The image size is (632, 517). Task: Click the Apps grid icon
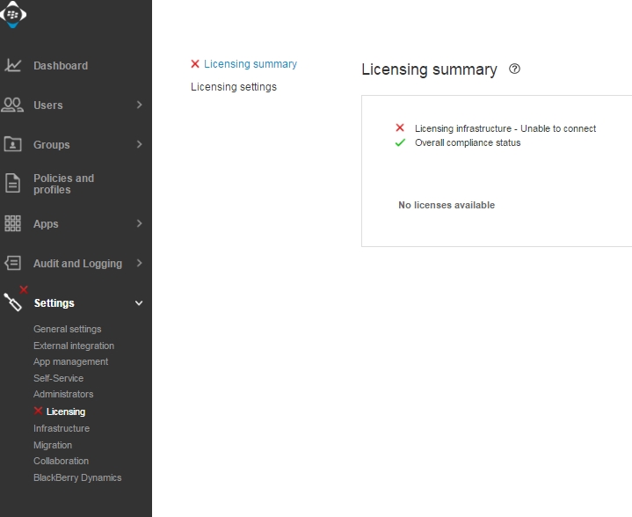(x=13, y=223)
